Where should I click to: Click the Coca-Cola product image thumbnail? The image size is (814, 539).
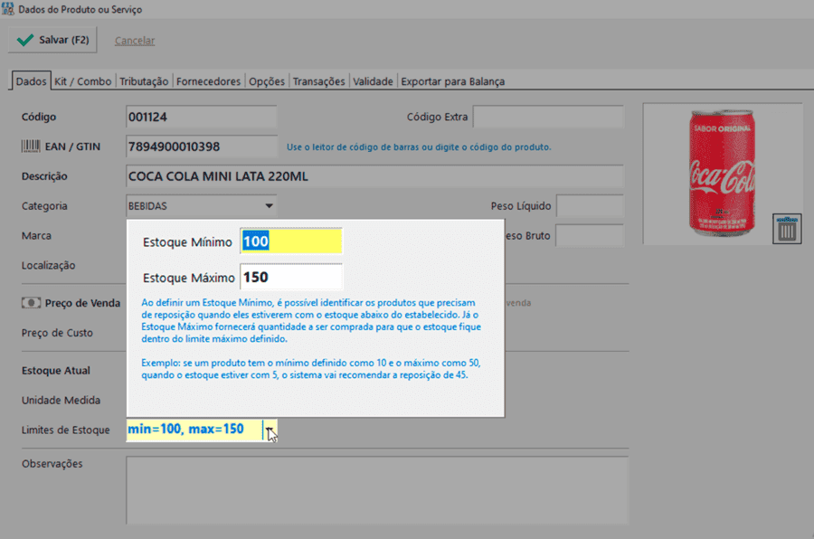(722, 172)
